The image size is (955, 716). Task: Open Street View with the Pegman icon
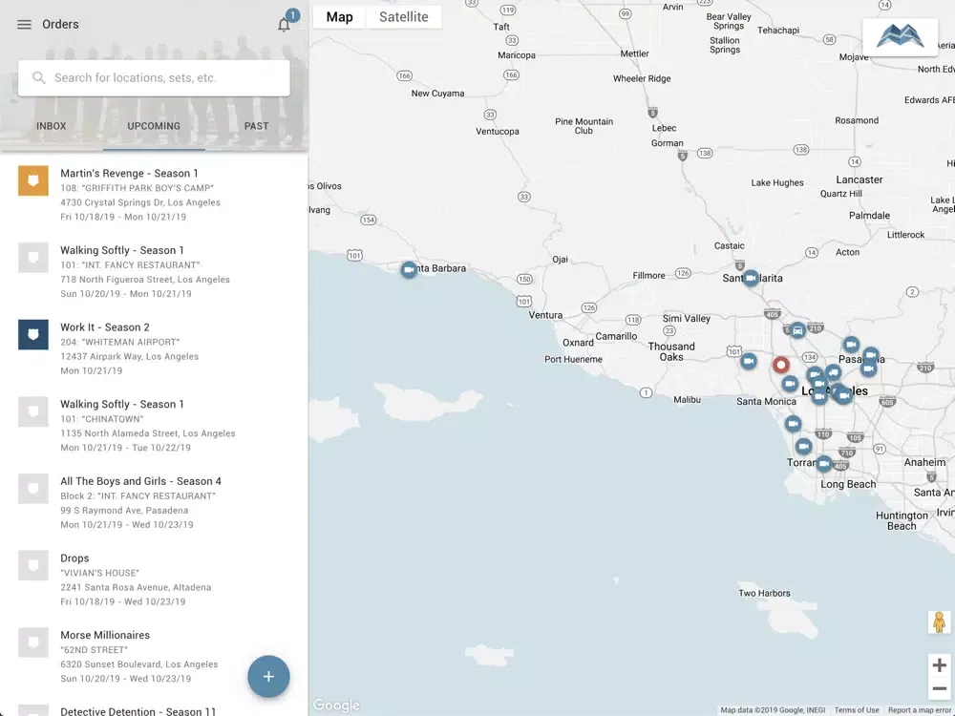(939, 621)
